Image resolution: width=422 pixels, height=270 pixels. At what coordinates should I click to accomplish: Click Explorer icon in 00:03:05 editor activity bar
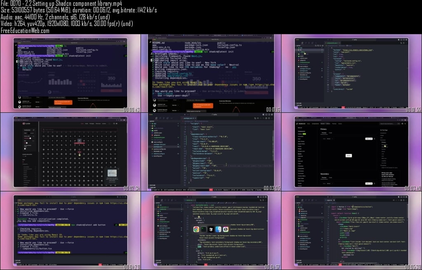[x=156, y=118]
